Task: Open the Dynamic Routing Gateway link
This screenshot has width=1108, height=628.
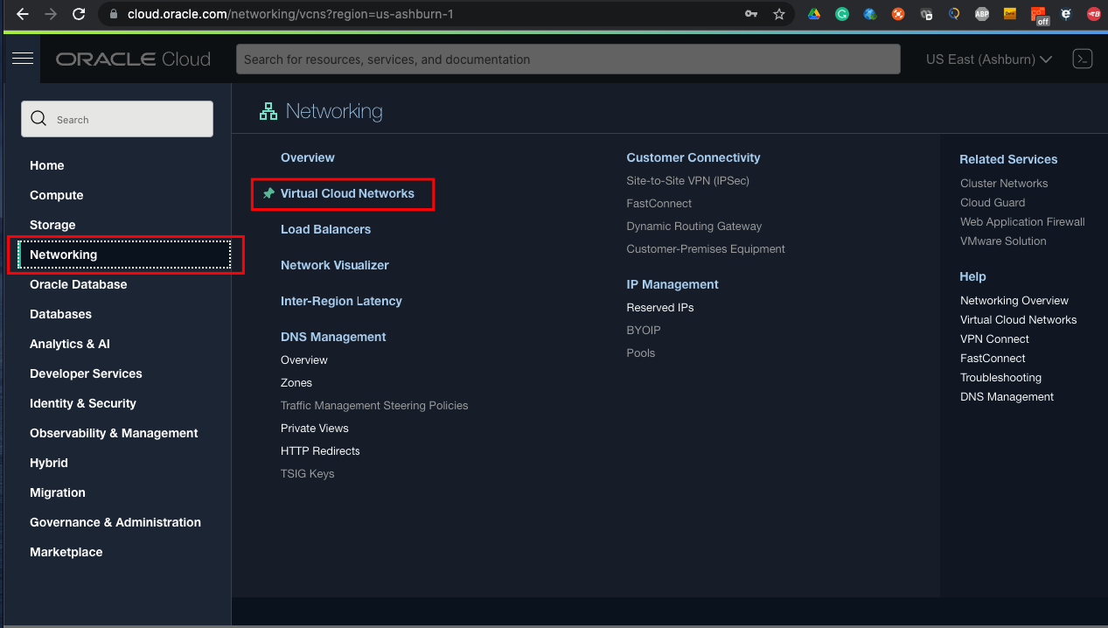Action: coord(694,227)
